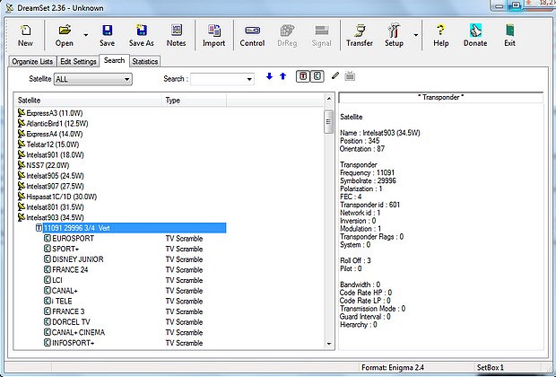Select the Hispasat1C/1D (30.0W) satellite

tap(62, 197)
